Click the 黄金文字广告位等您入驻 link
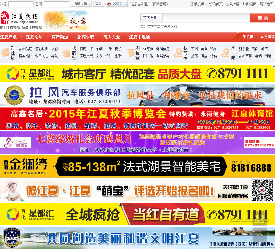Image resolution: width=275 pixels, height=250 pixels. pos(159,26)
